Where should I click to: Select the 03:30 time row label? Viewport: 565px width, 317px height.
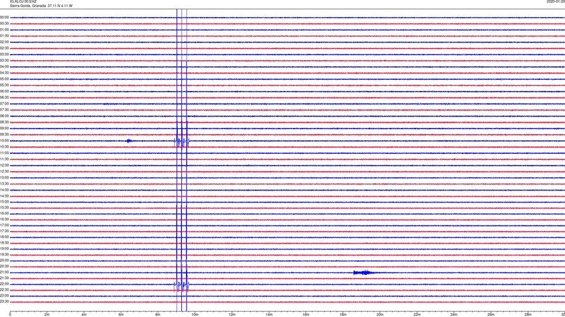[x=4, y=60]
